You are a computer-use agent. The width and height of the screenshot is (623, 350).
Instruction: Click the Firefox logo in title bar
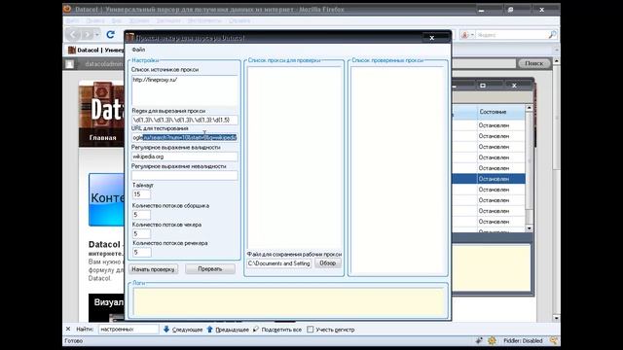[67, 9]
